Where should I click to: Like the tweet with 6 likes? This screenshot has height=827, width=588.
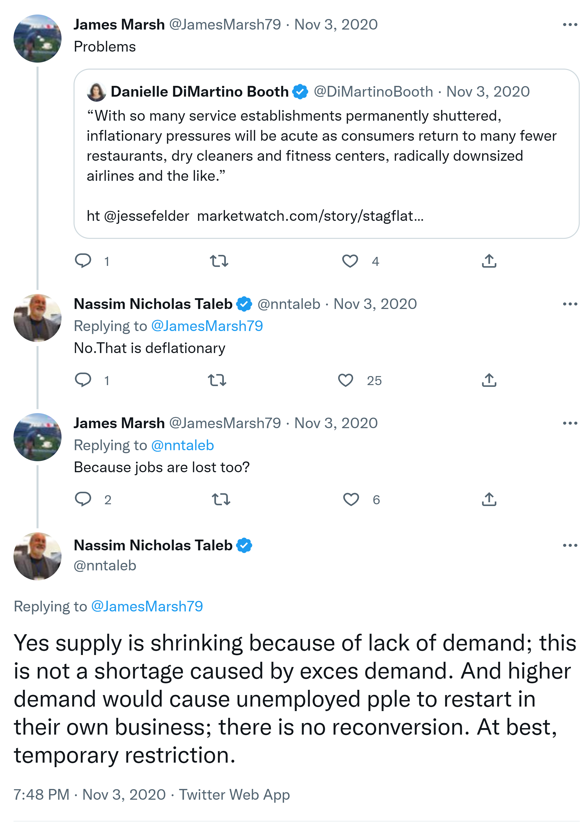pyautogui.click(x=351, y=500)
